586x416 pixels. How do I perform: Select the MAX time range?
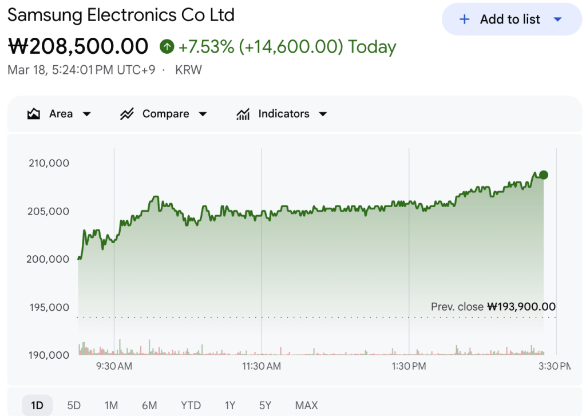[306, 406]
